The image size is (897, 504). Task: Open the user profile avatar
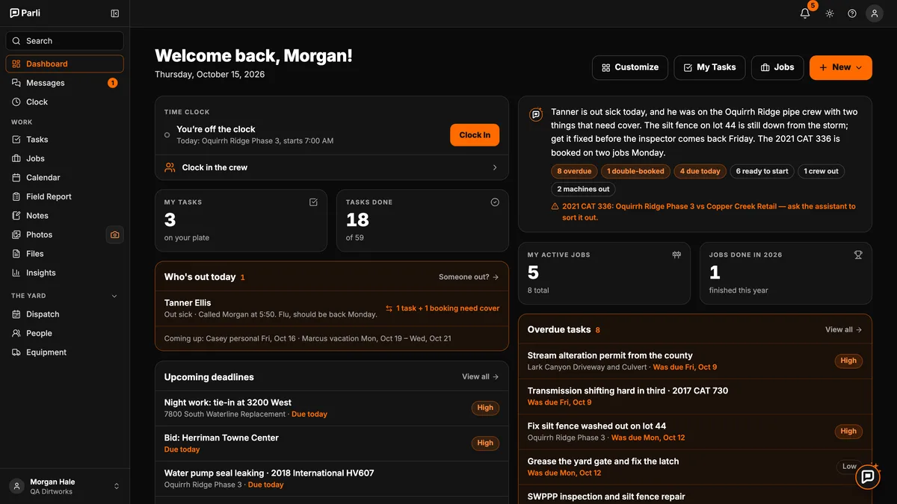(875, 13)
